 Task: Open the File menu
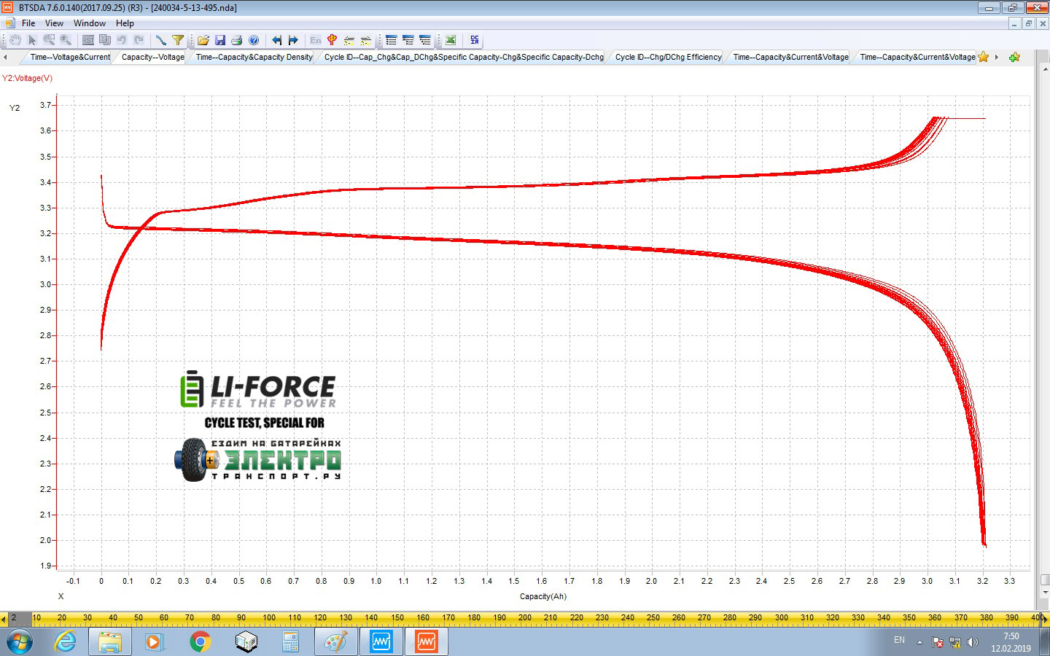click(28, 23)
